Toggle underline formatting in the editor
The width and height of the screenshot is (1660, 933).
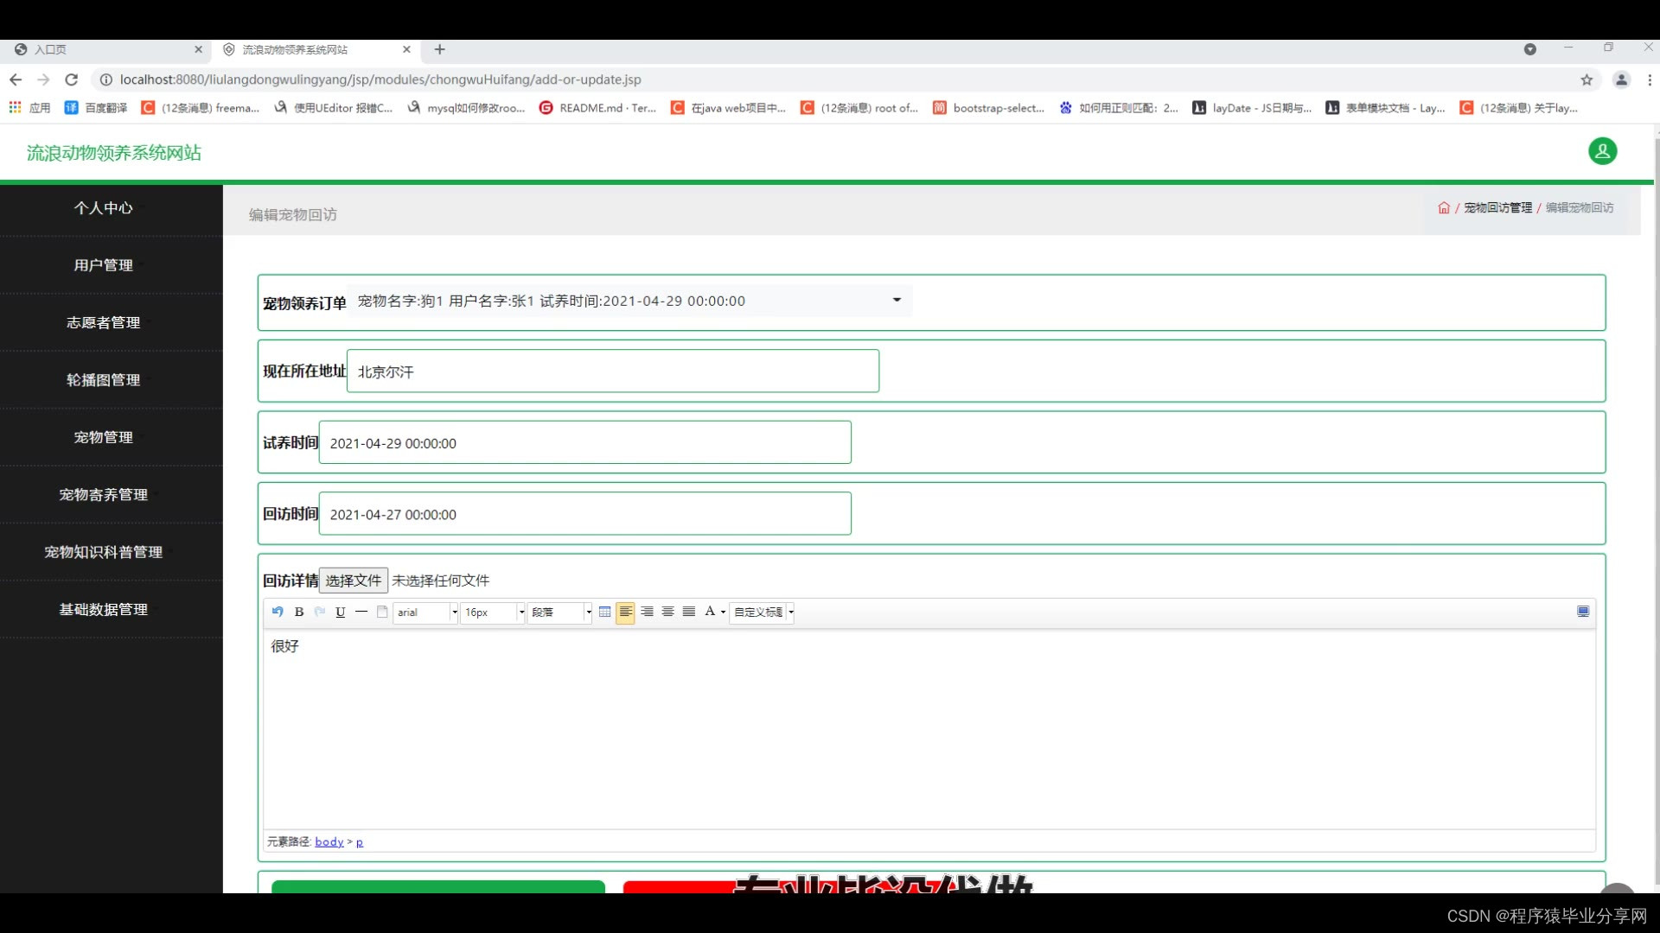tap(341, 612)
